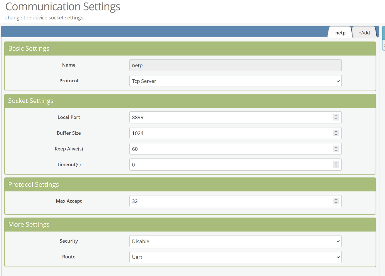Decrement the Max Accept value
Viewport: 385px width, 276px height.
click(336, 203)
